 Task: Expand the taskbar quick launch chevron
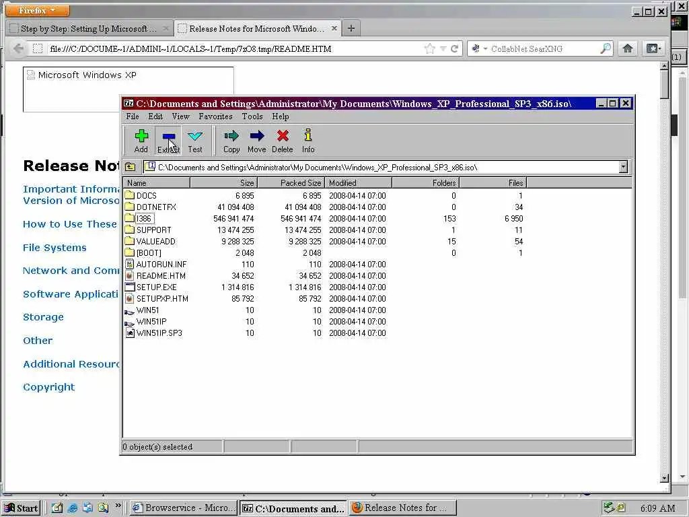(118, 506)
